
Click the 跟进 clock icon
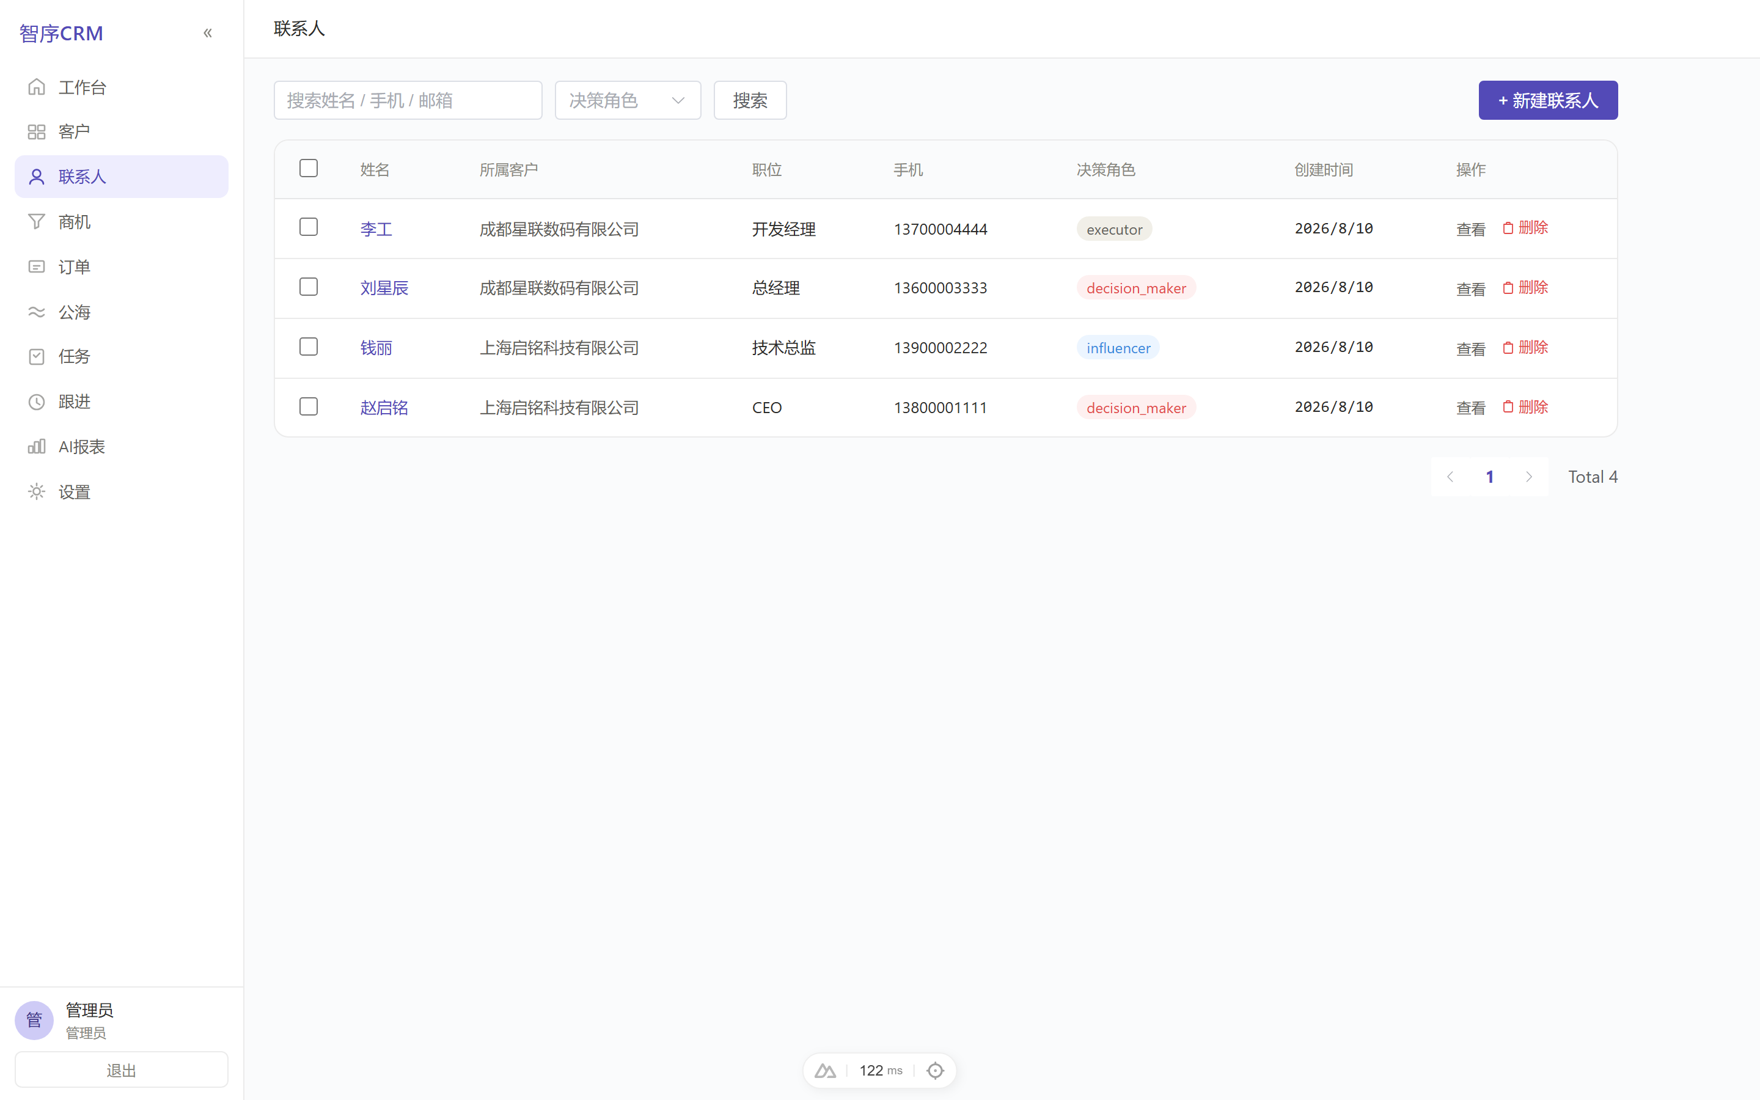pos(37,402)
